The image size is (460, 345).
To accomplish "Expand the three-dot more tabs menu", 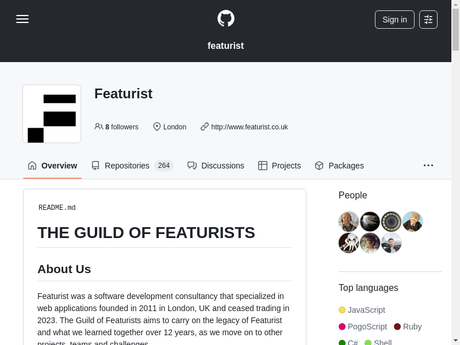I will [x=428, y=166].
